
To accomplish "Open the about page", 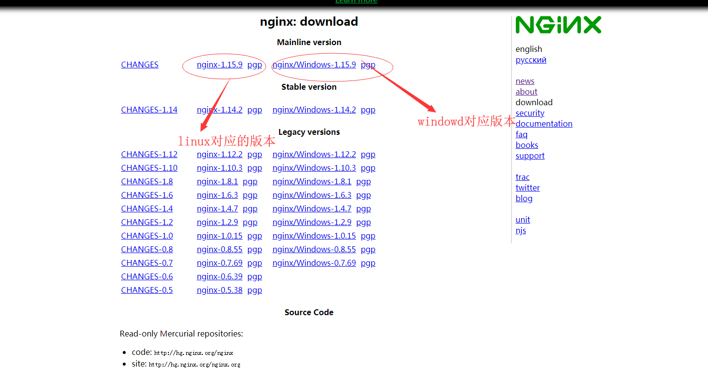I will (x=527, y=92).
